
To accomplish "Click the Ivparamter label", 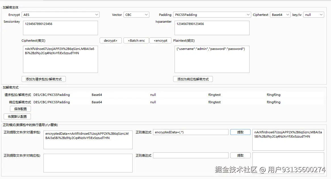I will [164, 22].
